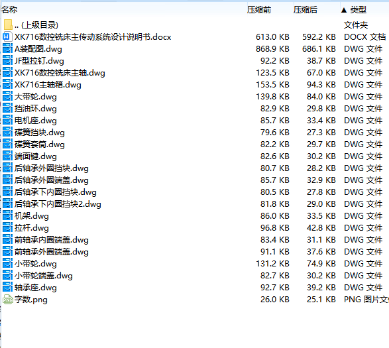The width and height of the screenshot is (389, 348).
Task: Click the file icon next to JF型拉钉.dwg
Action: 7,60
